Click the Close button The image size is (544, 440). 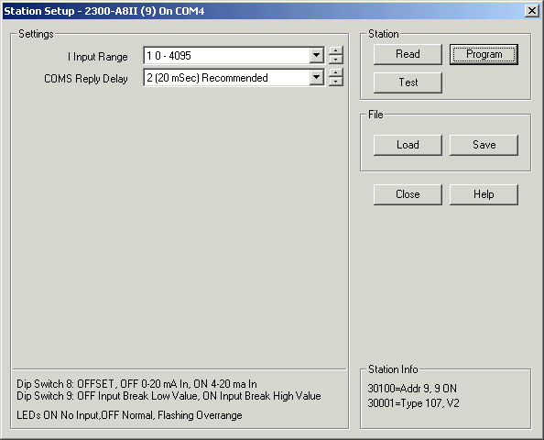(408, 194)
